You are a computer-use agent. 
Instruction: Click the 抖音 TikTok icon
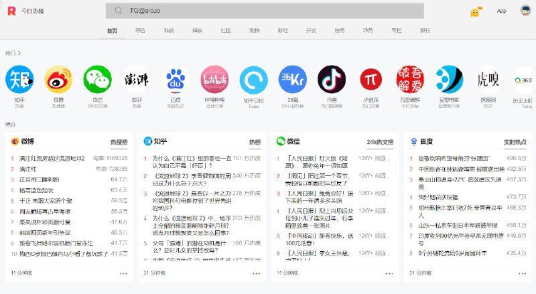tap(332, 80)
